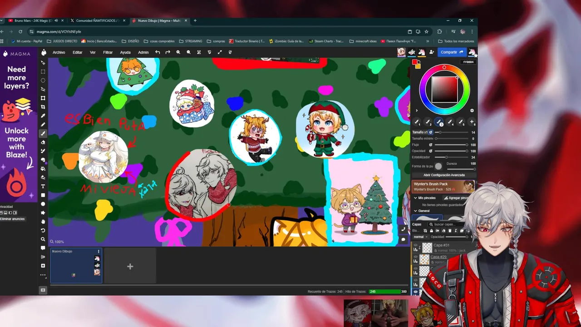Toggle pressure for Tamaño size
The height and width of the screenshot is (327, 581).
[431, 132]
